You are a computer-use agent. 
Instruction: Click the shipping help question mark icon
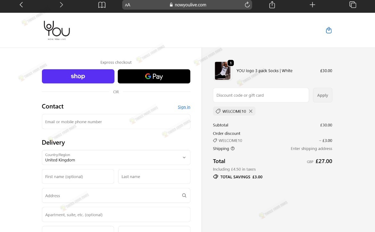tap(233, 148)
